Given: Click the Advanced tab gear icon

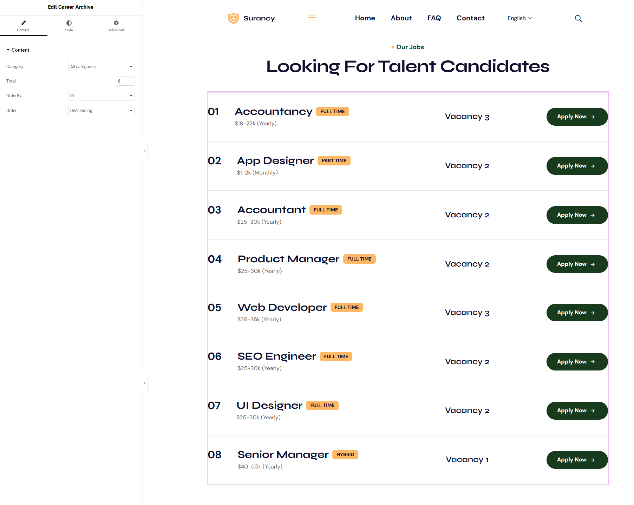Looking at the screenshot, I should (116, 23).
